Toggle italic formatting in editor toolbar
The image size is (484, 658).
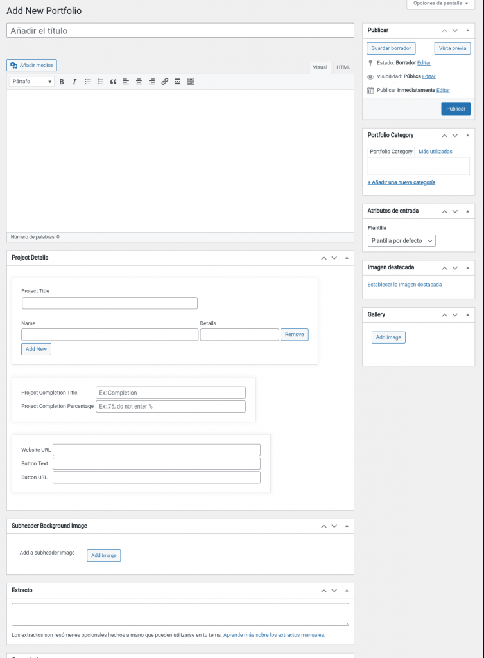(x=74, y=82)
